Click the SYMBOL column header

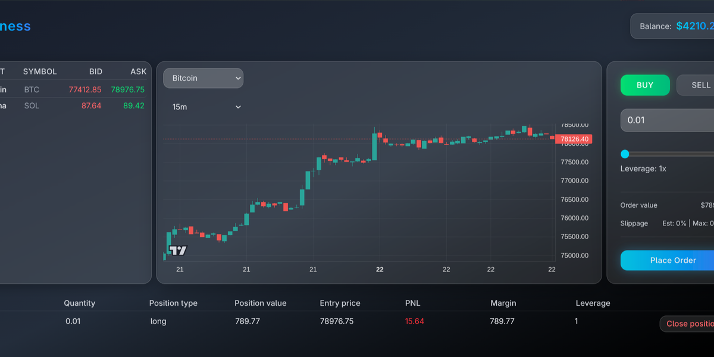[40, 71]
